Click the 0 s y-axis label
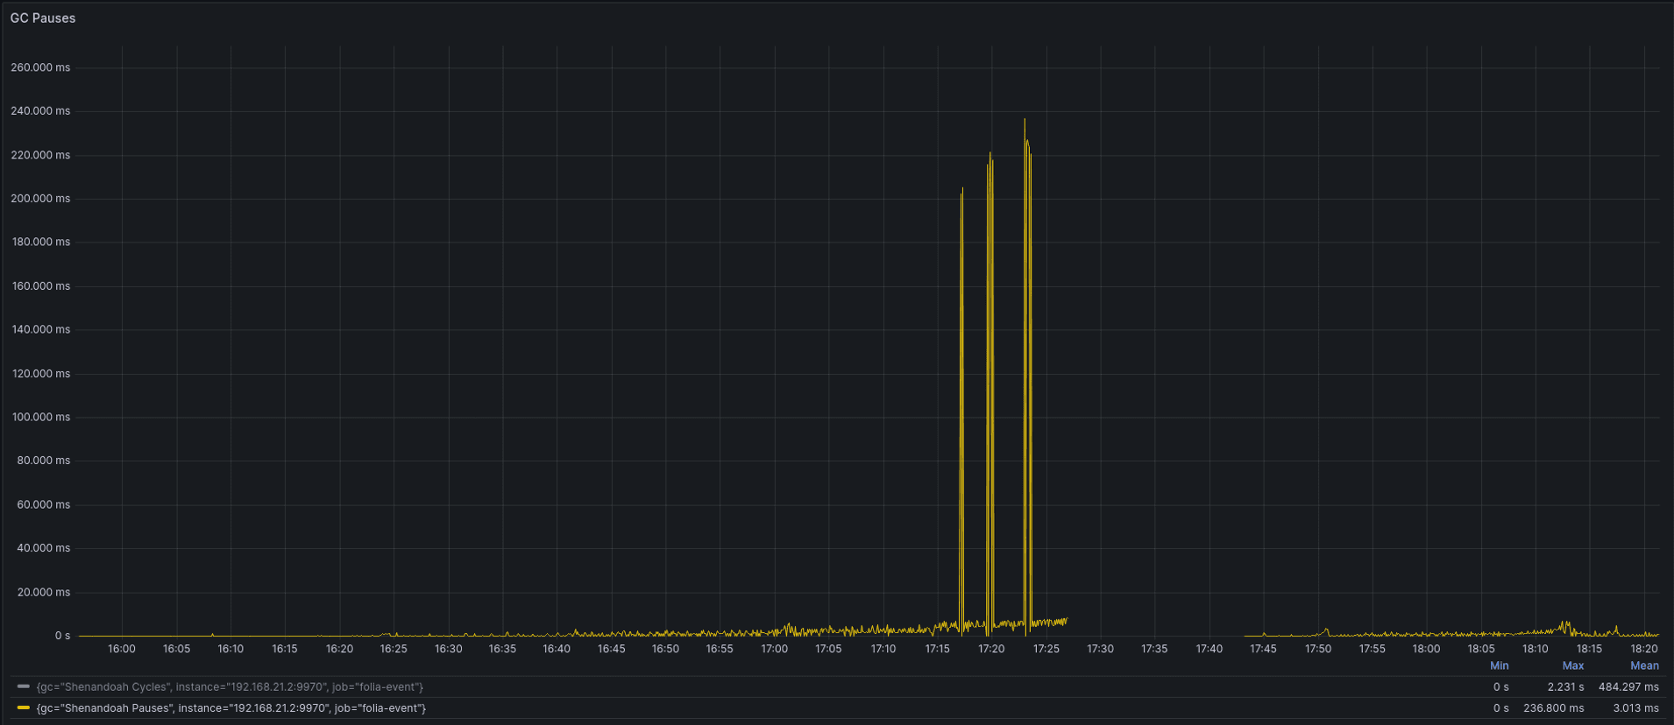Screen dimensions: 1674x725 [x=62, y=636]
